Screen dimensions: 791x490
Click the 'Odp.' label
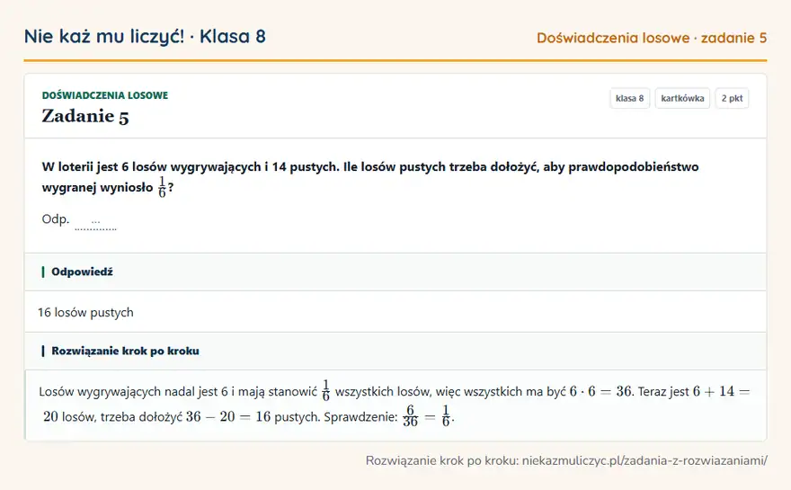[56, 219]
